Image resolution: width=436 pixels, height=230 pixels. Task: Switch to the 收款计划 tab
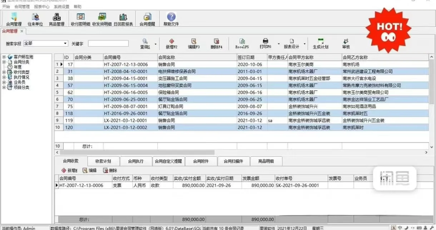coord(103,161)
